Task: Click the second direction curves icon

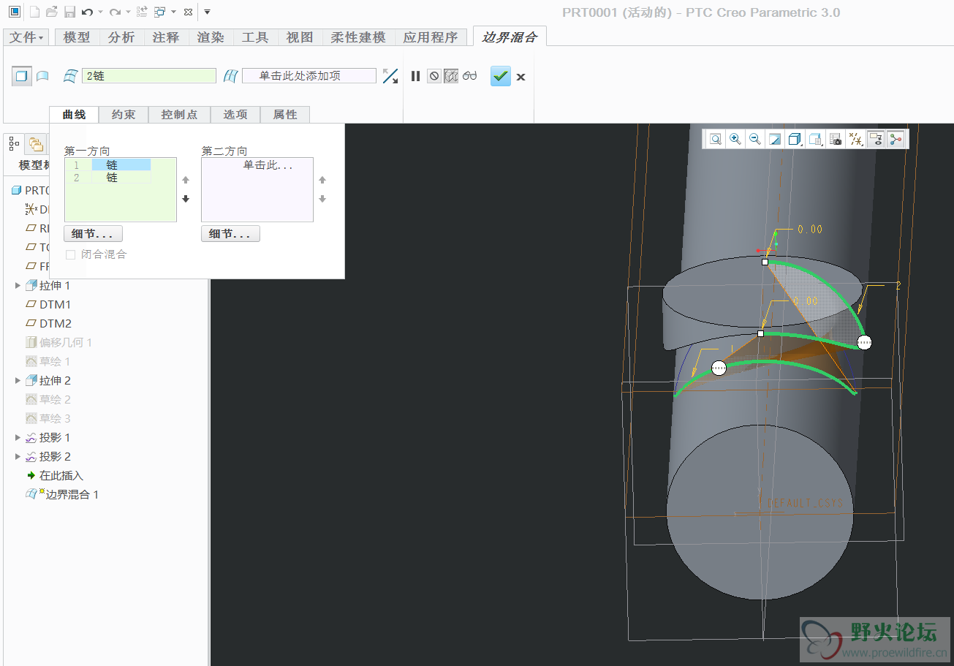Action: [231, 75]
